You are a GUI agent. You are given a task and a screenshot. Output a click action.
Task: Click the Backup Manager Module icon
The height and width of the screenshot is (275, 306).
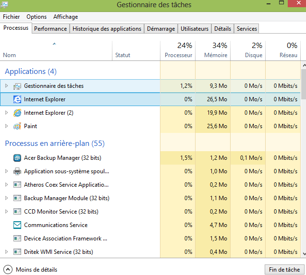coord(17,198)
